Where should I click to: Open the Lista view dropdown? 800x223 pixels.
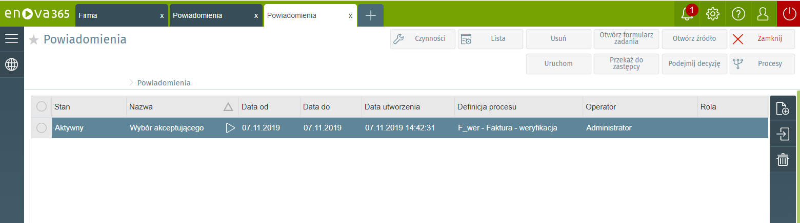pos(490,39)
